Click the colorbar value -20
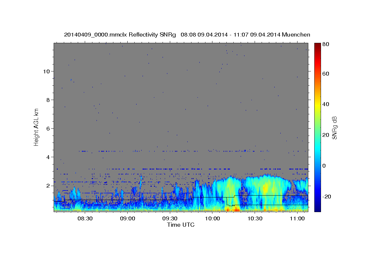381x254 pixels. [326, 196]
